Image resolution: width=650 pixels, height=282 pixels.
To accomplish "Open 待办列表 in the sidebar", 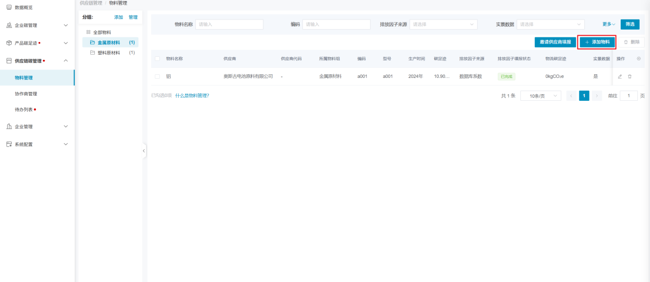I will (24, 110).
